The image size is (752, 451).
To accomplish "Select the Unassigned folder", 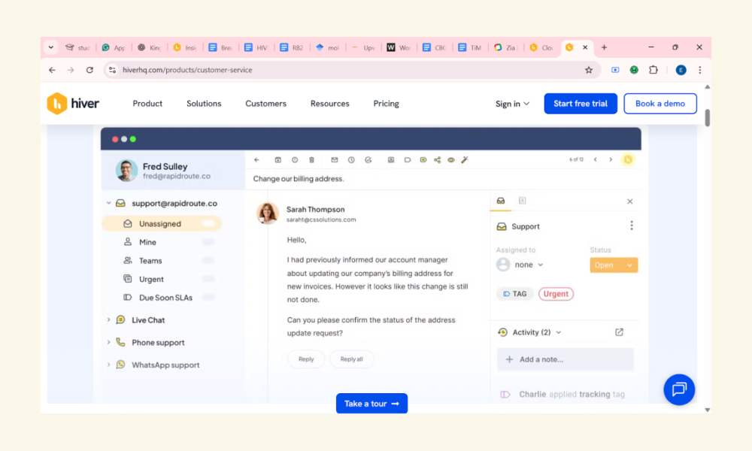I will [162, 224].
